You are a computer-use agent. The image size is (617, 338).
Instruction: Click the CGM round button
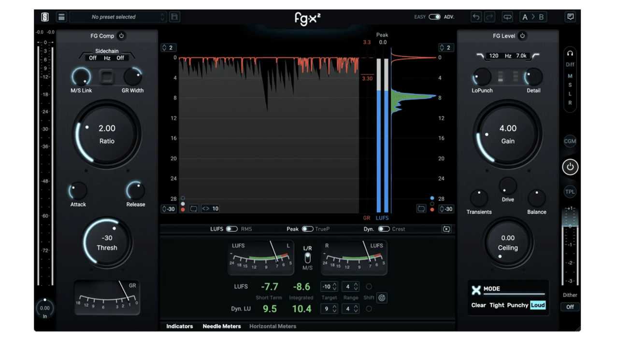[570, 141]
